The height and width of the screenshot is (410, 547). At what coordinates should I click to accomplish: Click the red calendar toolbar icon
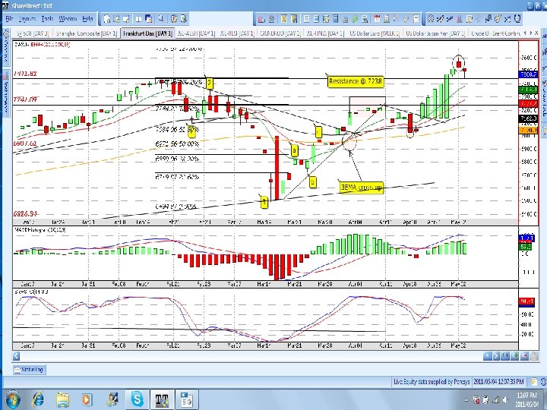[x=377, y=19]
